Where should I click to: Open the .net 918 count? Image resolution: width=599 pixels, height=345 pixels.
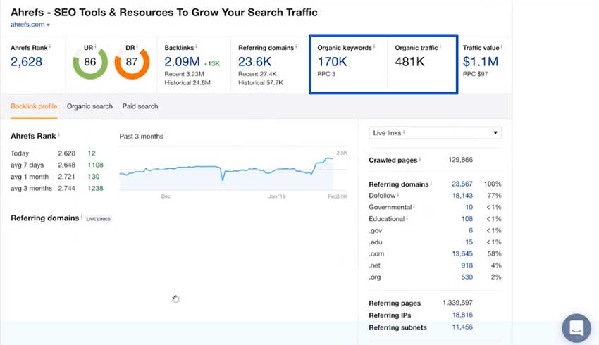click(467, 265)
